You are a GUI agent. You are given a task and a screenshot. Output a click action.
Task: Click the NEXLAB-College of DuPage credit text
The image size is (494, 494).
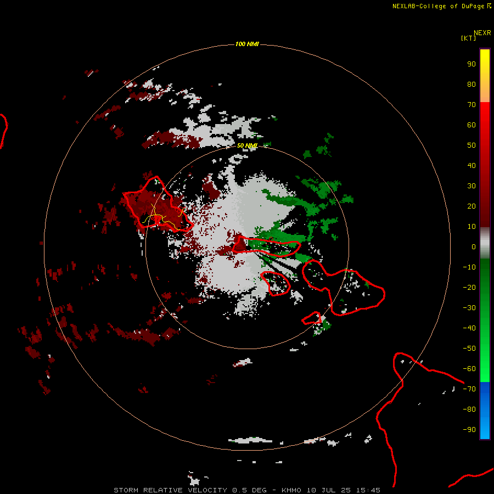439,6
